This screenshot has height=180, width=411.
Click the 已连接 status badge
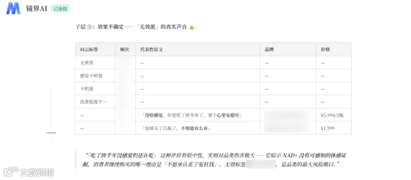pos(60,9)
